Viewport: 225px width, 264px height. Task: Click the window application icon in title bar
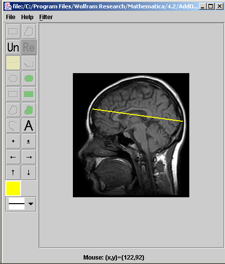point(7,6)
